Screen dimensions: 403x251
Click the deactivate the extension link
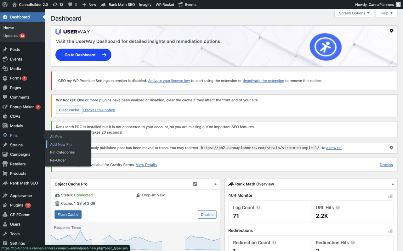pyautogui.click(x=263, y=81)
